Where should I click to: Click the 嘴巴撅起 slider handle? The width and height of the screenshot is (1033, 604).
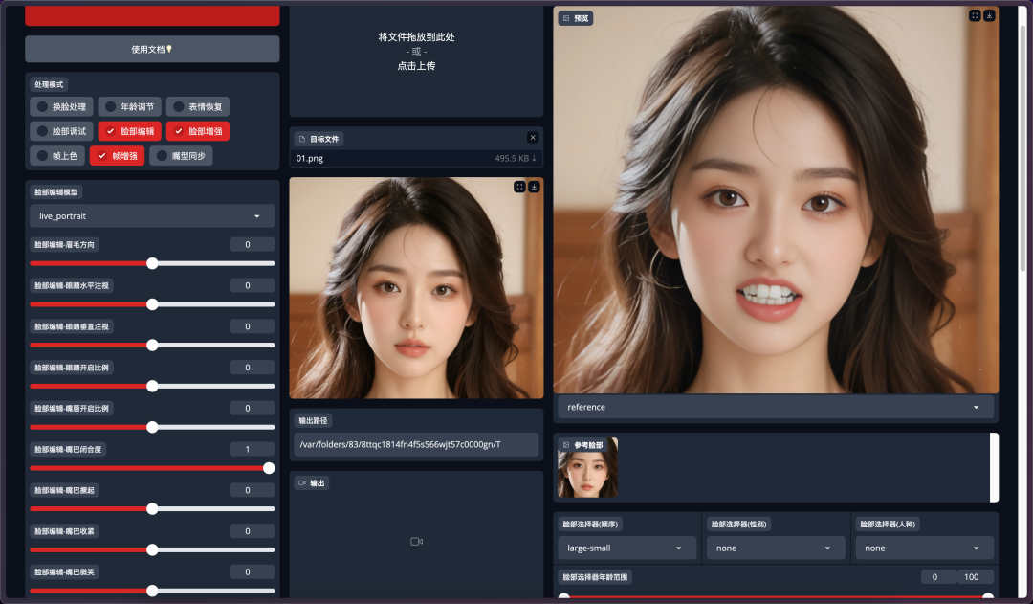coord(152,509)
